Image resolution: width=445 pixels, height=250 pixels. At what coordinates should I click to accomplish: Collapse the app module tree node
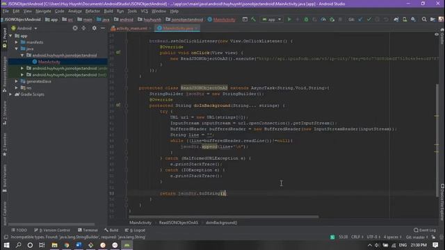(11, 35)
